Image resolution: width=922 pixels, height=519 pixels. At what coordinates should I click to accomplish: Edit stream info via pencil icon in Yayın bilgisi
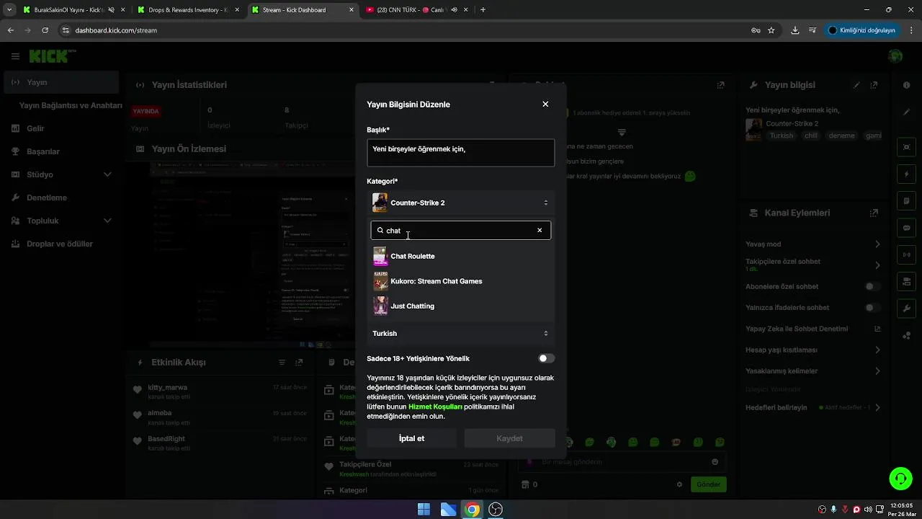coord(856,85)
